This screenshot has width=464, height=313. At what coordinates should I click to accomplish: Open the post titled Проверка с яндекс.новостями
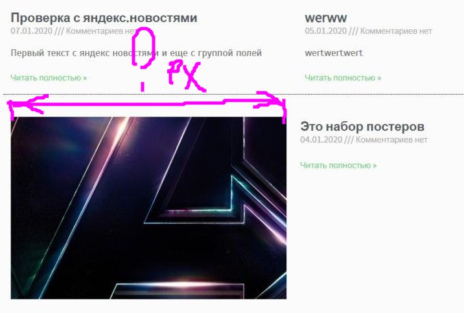click(104, 18)
